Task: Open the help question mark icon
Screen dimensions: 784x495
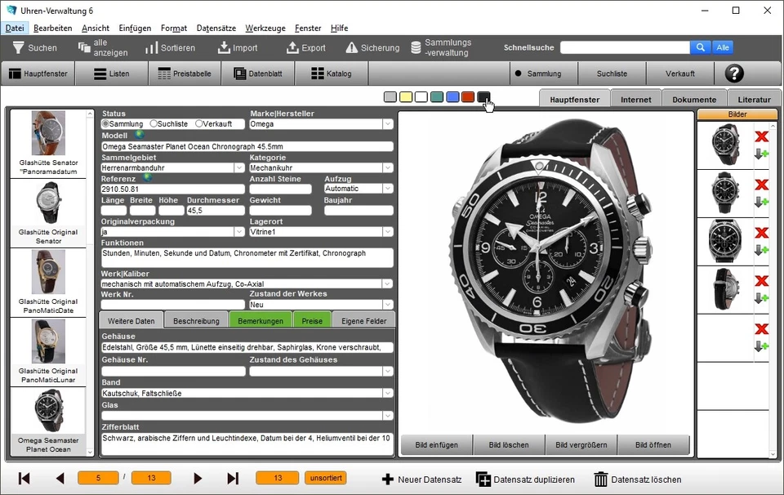Action: (733, 74)
